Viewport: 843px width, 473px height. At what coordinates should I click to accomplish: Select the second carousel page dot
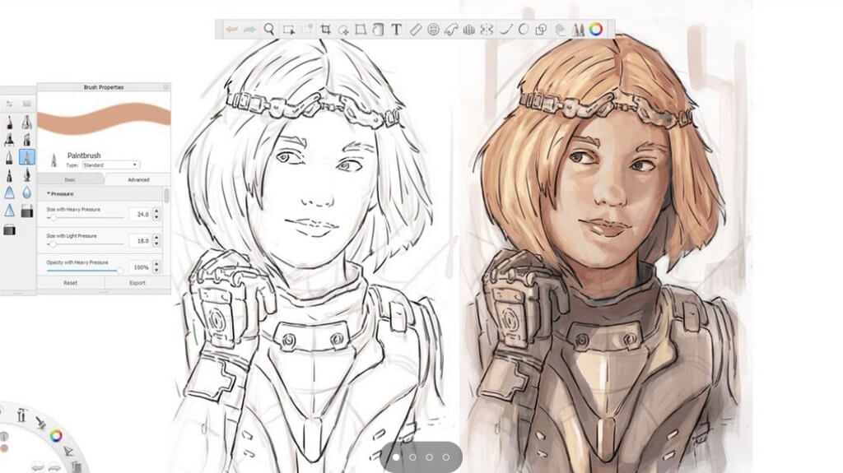click(x=412, y=457)
